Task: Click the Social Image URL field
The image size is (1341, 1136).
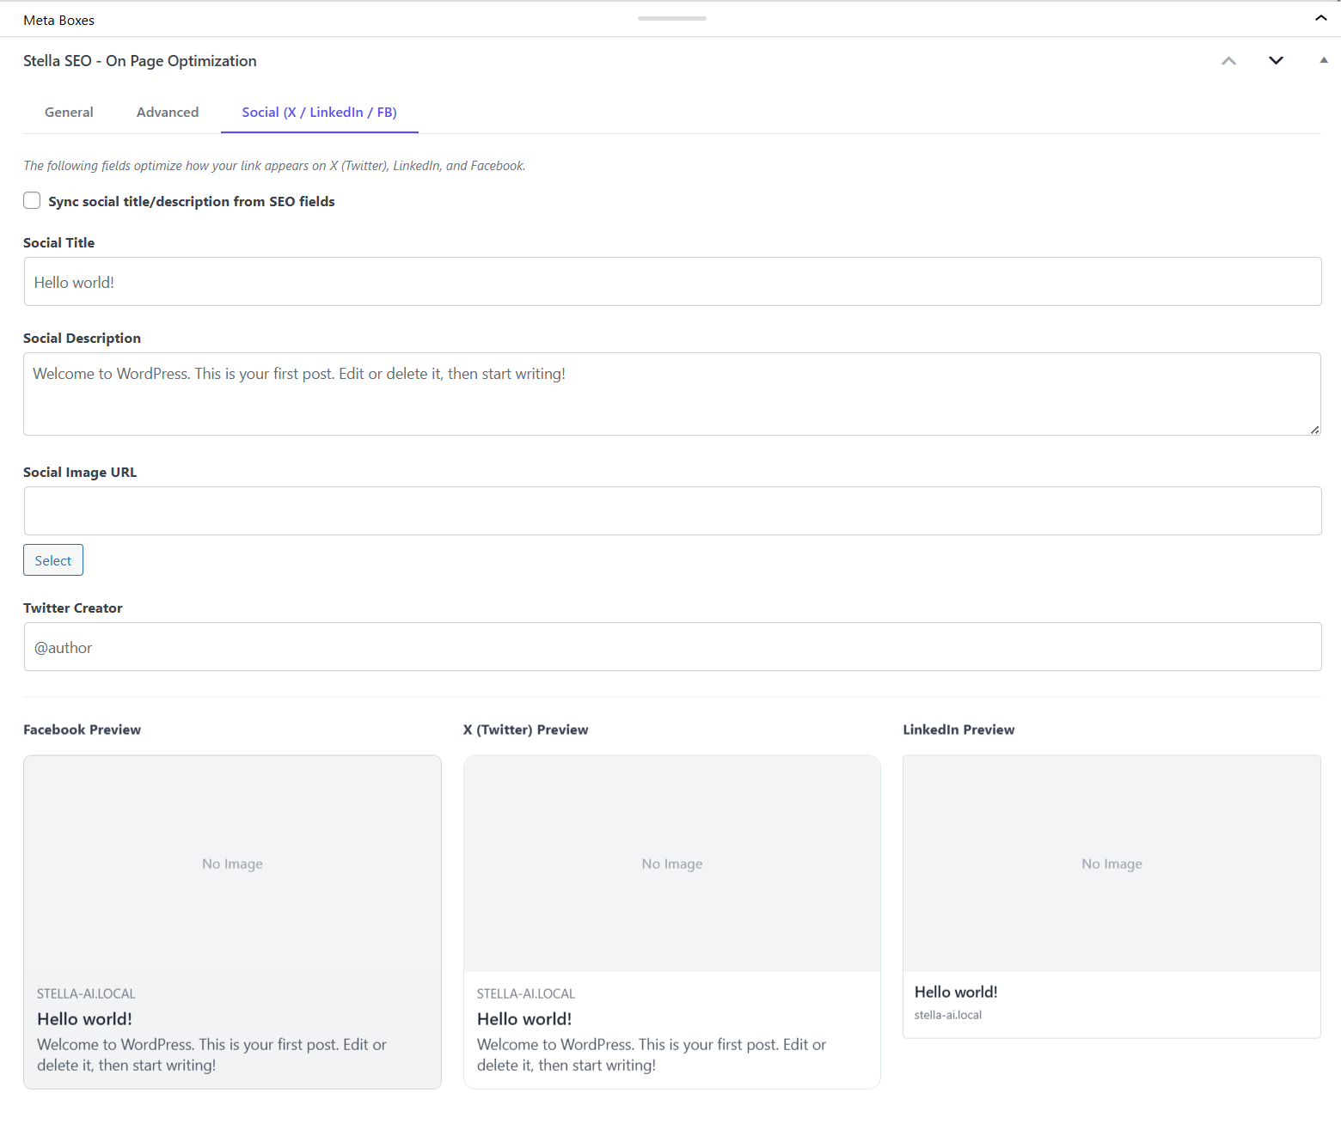Action: pyautogui.click(x=672, y=511)
